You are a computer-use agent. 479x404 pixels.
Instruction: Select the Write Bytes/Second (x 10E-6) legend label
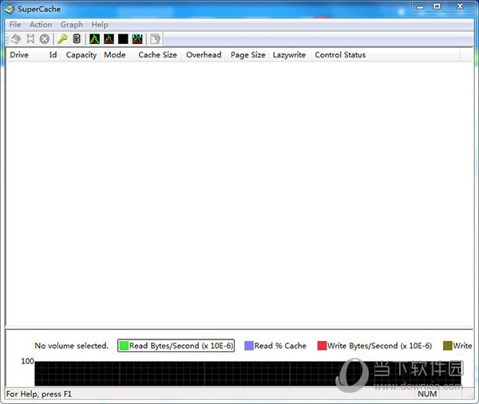379,346
